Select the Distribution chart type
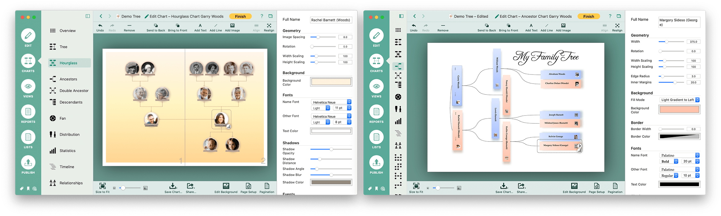 click(69, 135)
